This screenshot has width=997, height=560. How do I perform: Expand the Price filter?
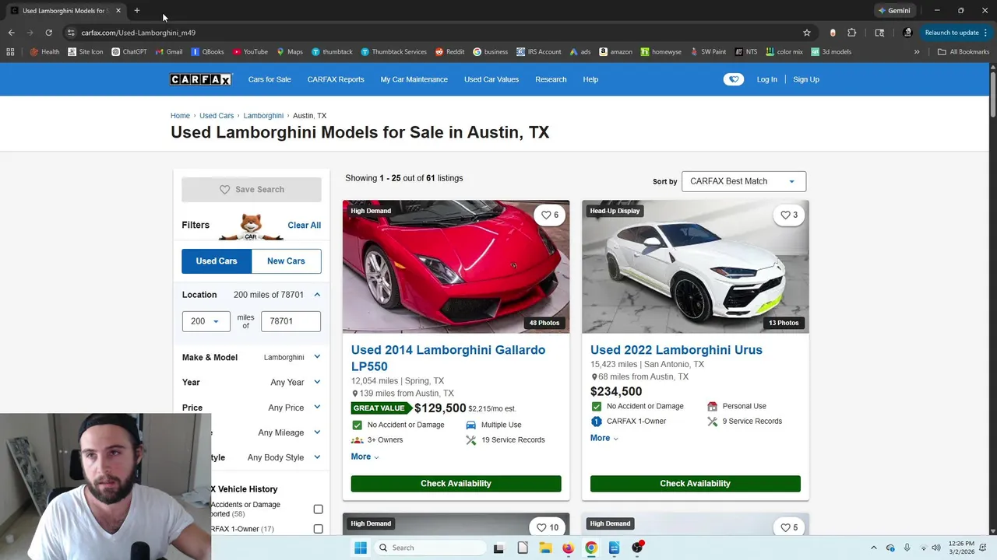252,408
